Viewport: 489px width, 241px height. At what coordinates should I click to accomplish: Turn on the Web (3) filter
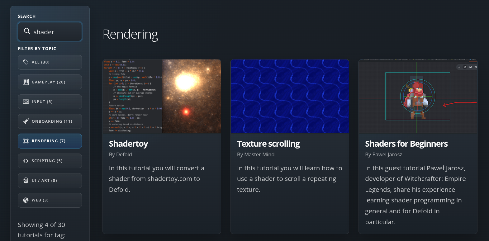[x=50, y=200]
